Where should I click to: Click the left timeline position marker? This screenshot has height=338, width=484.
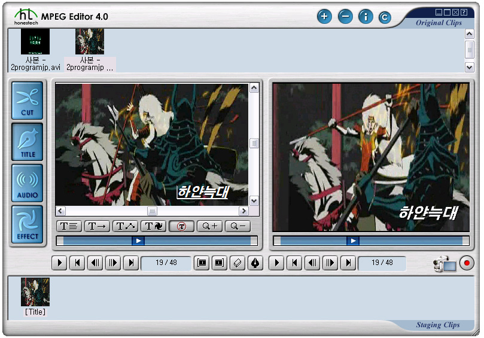(138, 240)
